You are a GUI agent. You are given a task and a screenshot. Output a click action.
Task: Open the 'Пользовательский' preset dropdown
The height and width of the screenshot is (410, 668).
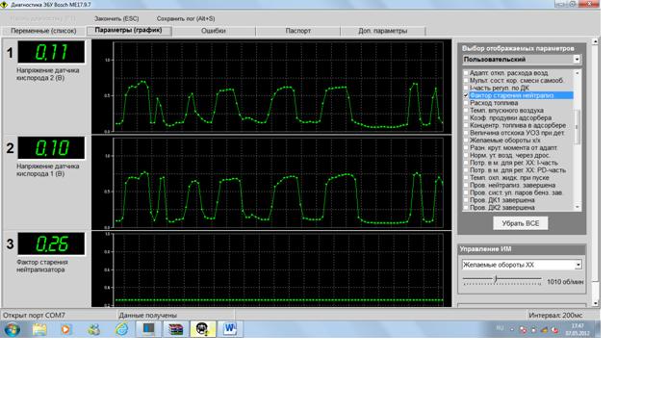pos(578,60)
